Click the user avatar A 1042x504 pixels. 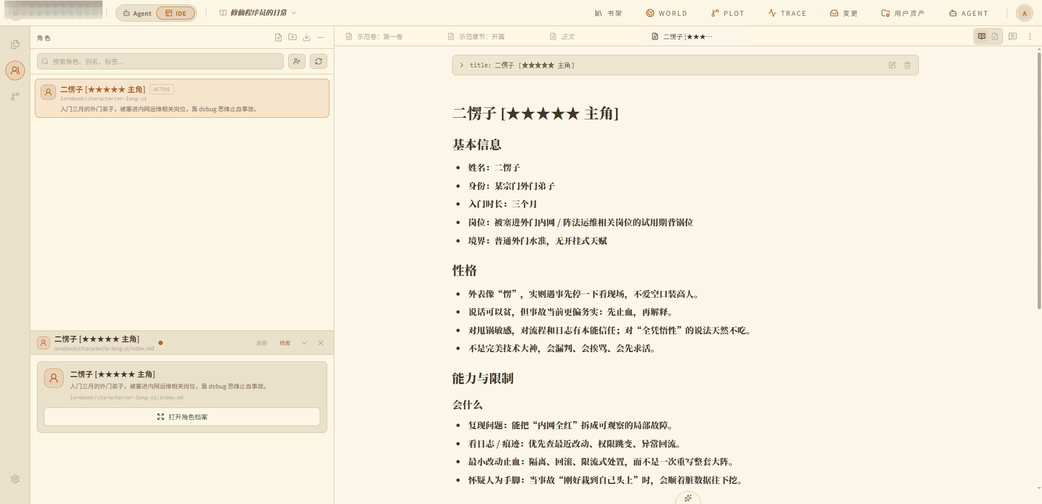click(x=1024, y=13)
